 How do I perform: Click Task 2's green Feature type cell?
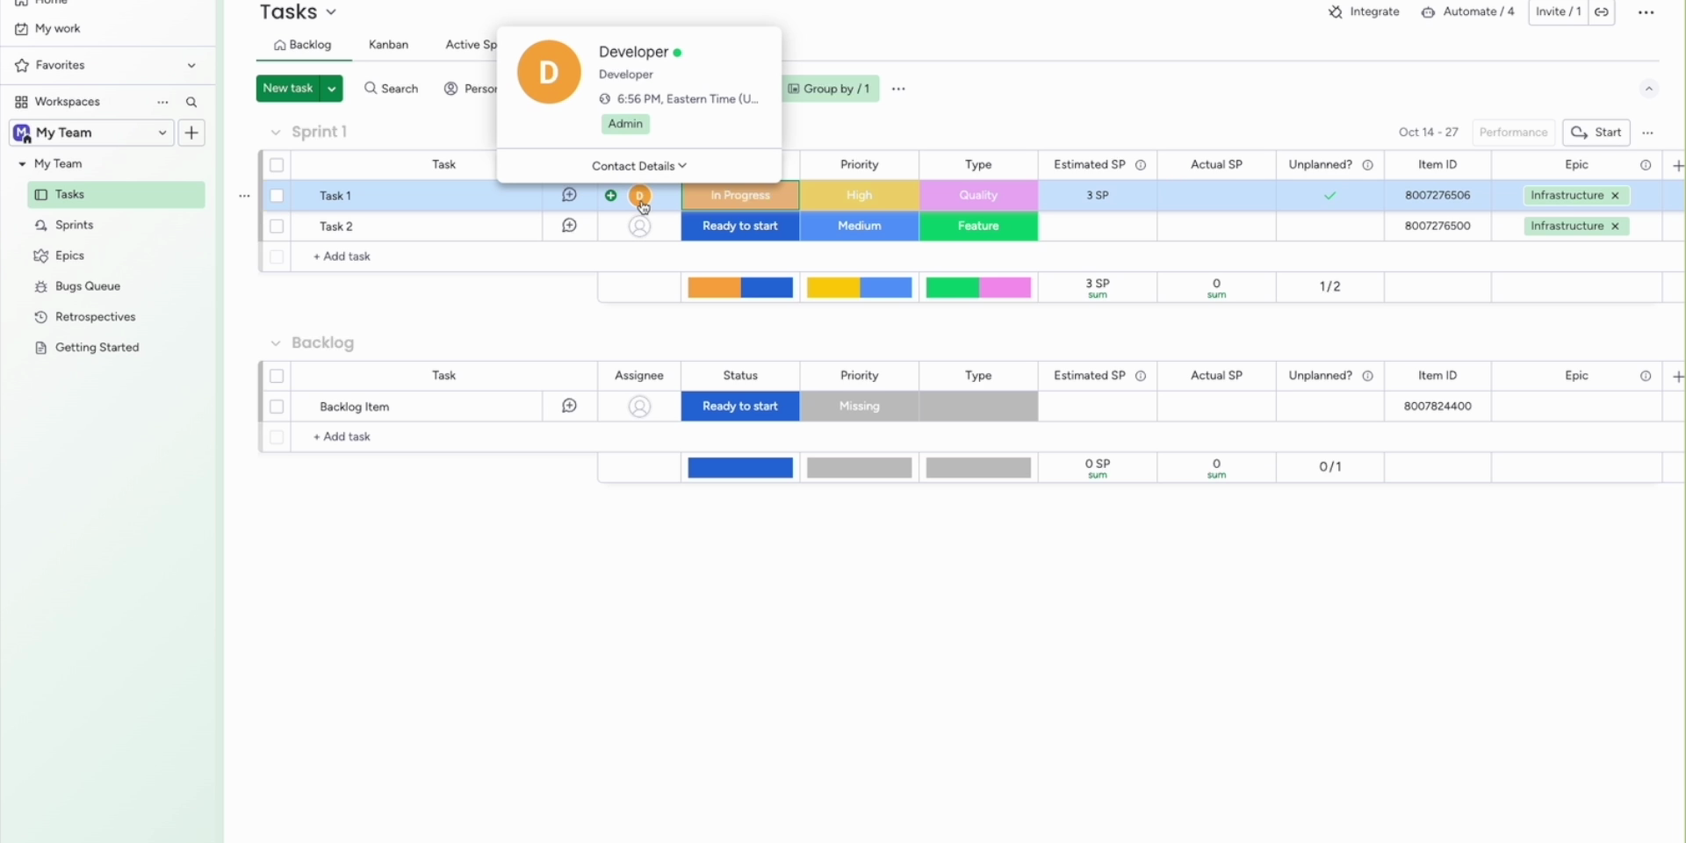pos(978,227)
